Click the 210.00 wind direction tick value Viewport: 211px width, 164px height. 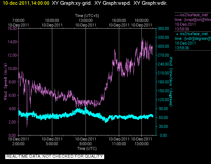pyautogui.click(x=163, y=73)
